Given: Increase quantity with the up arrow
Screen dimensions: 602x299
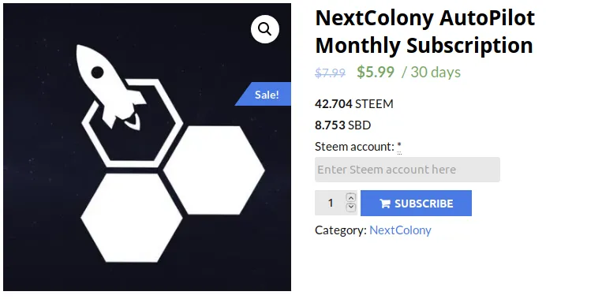Looking at the screenshot, I should pos(351,198).
